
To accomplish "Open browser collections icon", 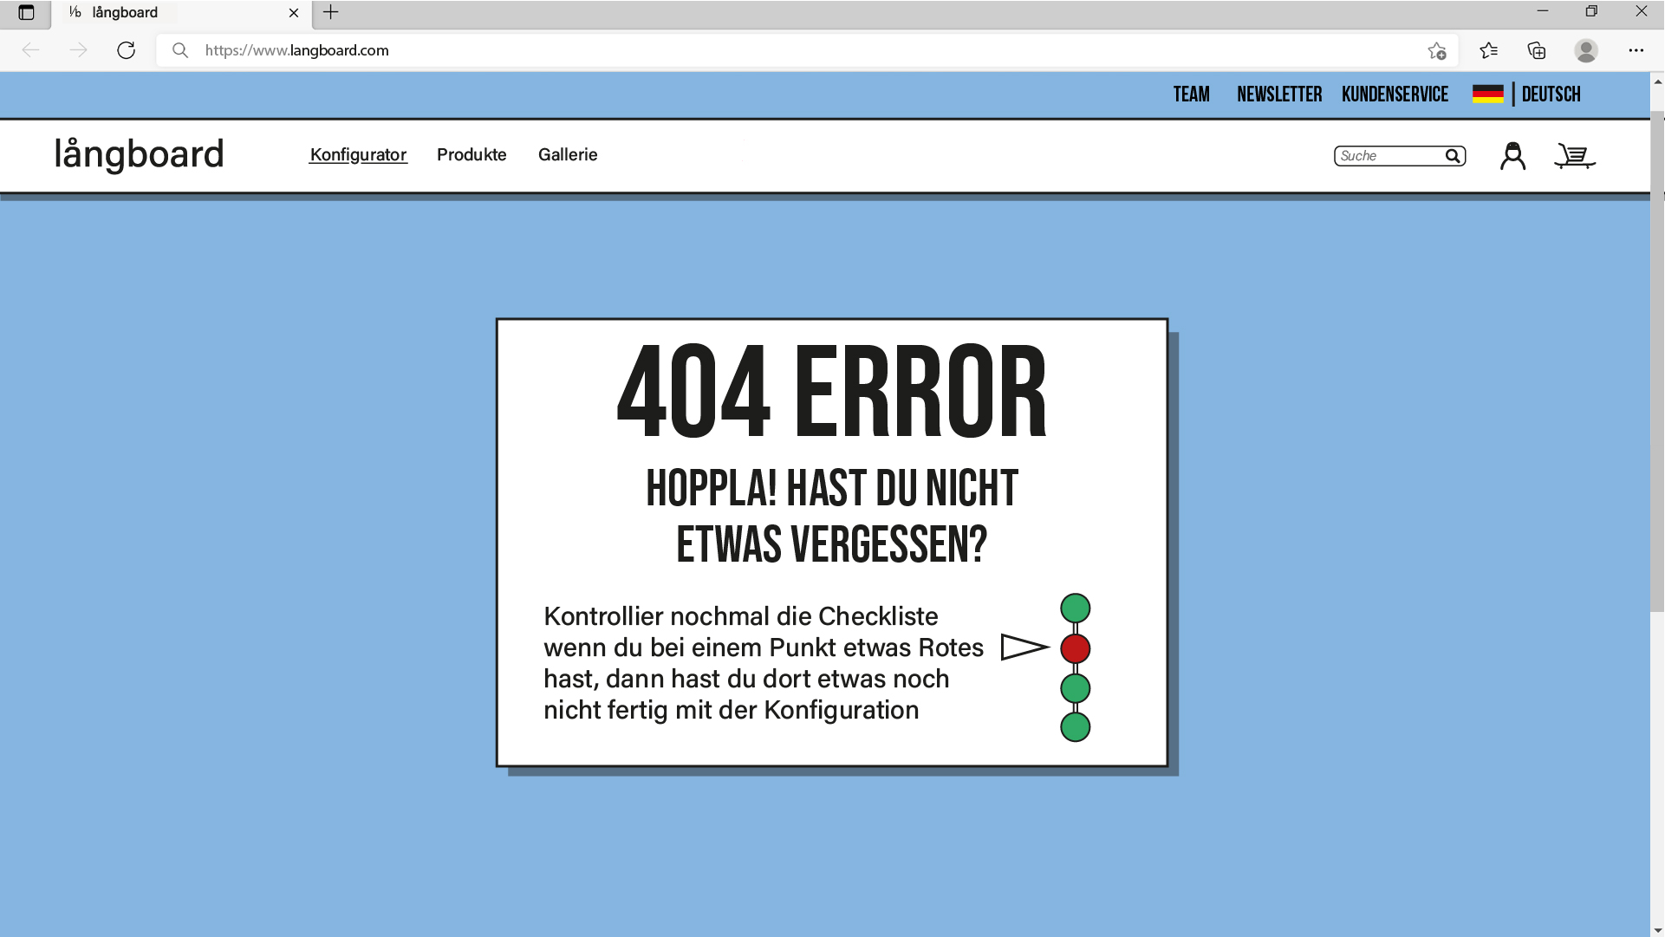I will click(1537, 50).
